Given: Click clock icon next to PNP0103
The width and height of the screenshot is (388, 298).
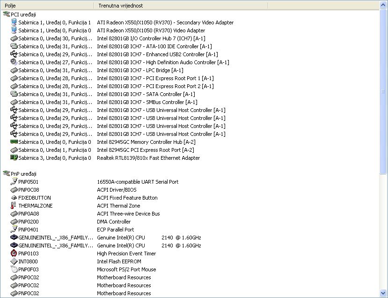Looking at the screenshot, I should (x=14, y=253).
